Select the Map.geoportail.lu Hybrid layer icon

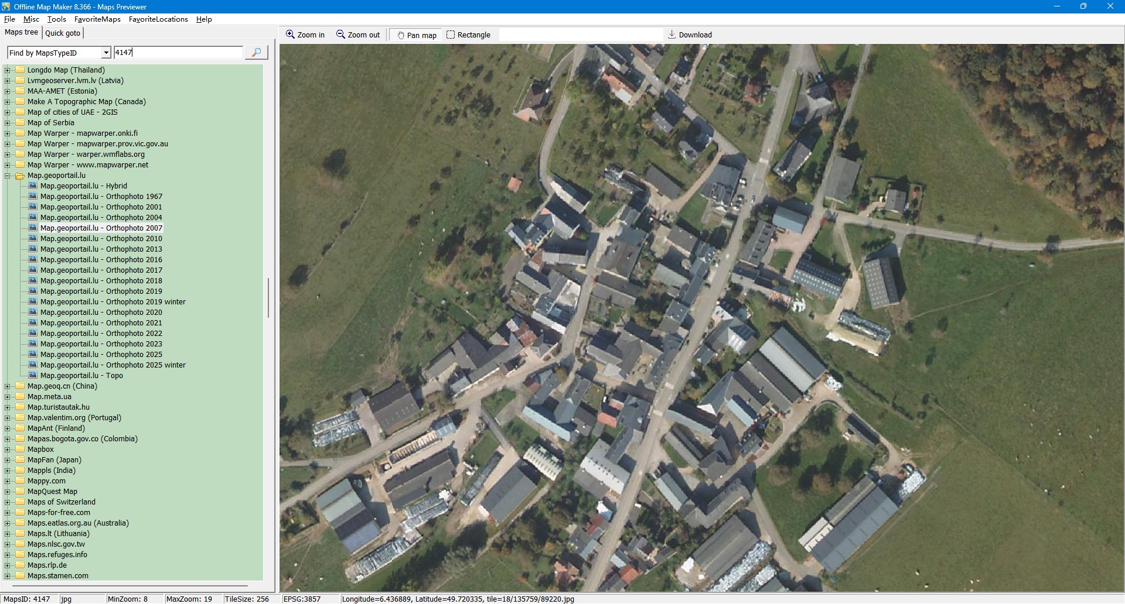tap(33, 186)
